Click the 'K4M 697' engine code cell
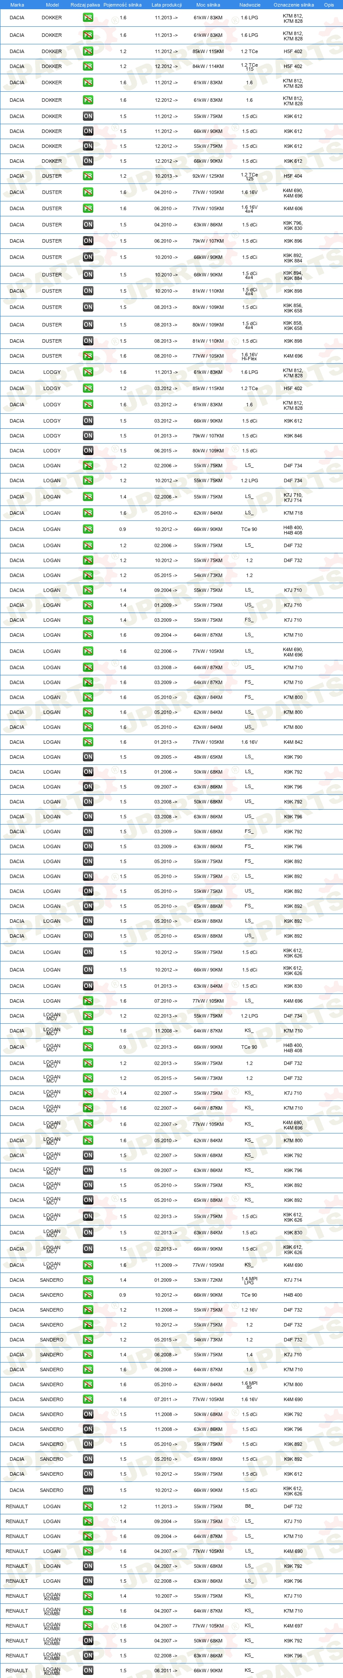This screenshot has width=343, height=1678. 293,1626
